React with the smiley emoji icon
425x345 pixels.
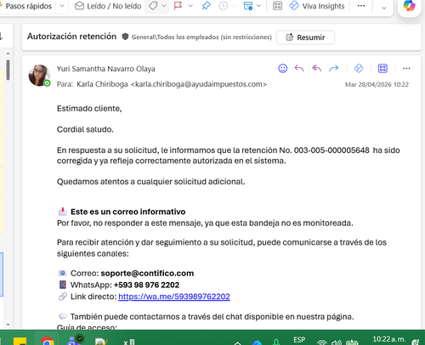point(282,68)
